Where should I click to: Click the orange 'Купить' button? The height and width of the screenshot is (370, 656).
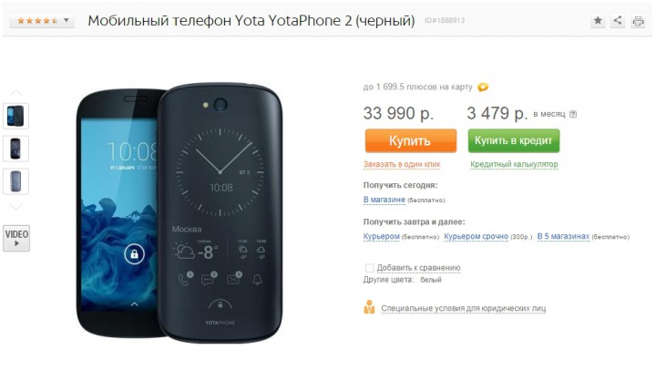point(410,140)
